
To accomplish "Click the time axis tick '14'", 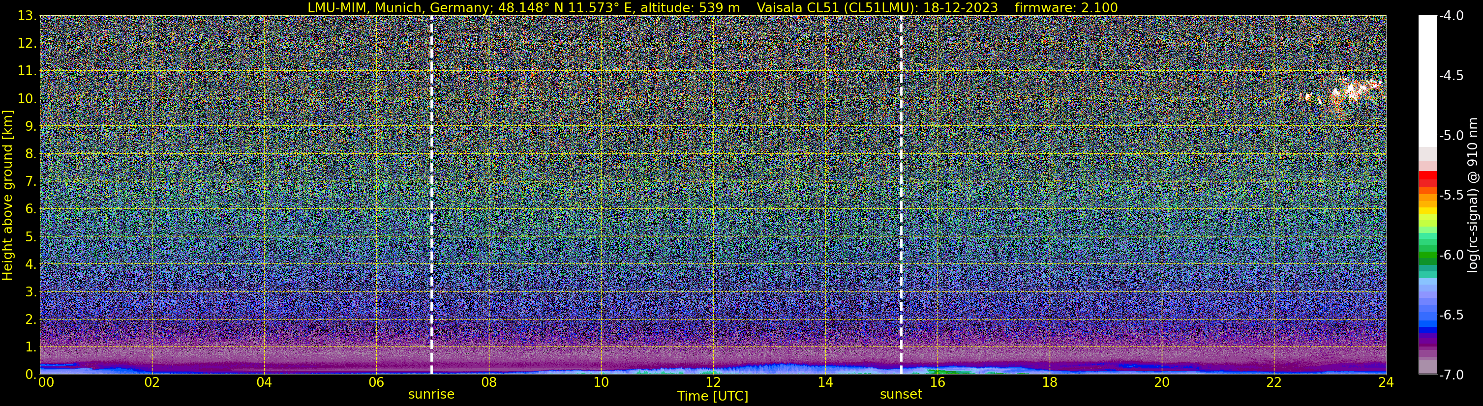I will pyautogui.click(x=825, y=383).
